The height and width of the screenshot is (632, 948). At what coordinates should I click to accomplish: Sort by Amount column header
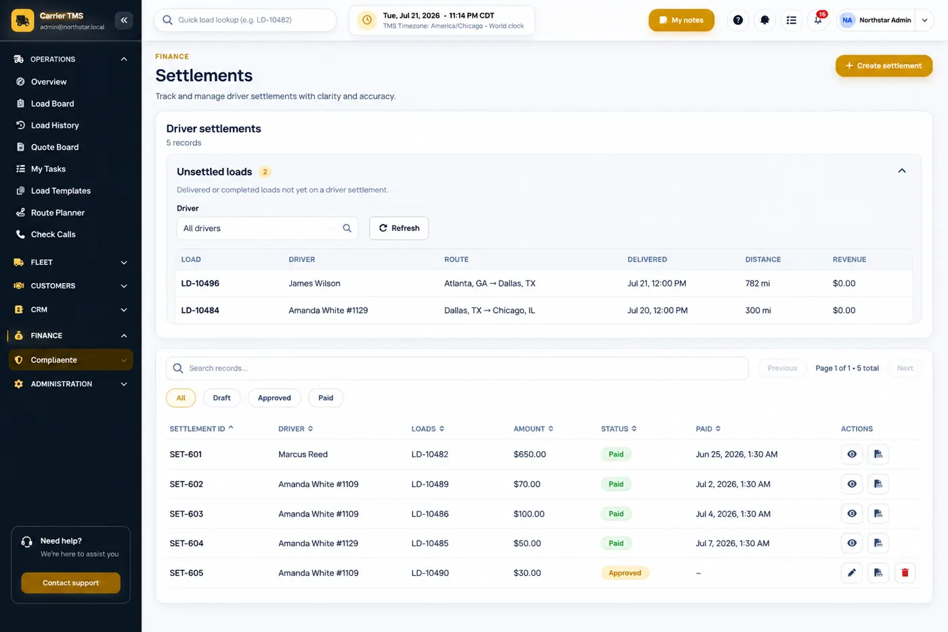pos(534,429)
